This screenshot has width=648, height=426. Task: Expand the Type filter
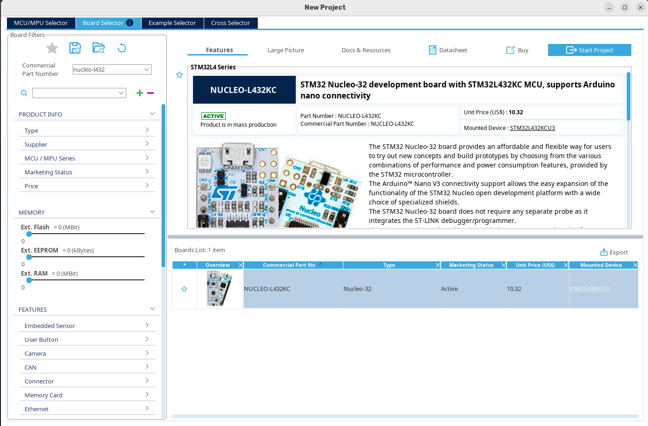[147, 130]
